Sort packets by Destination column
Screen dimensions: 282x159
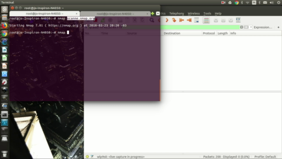click(x=182, y=34)
